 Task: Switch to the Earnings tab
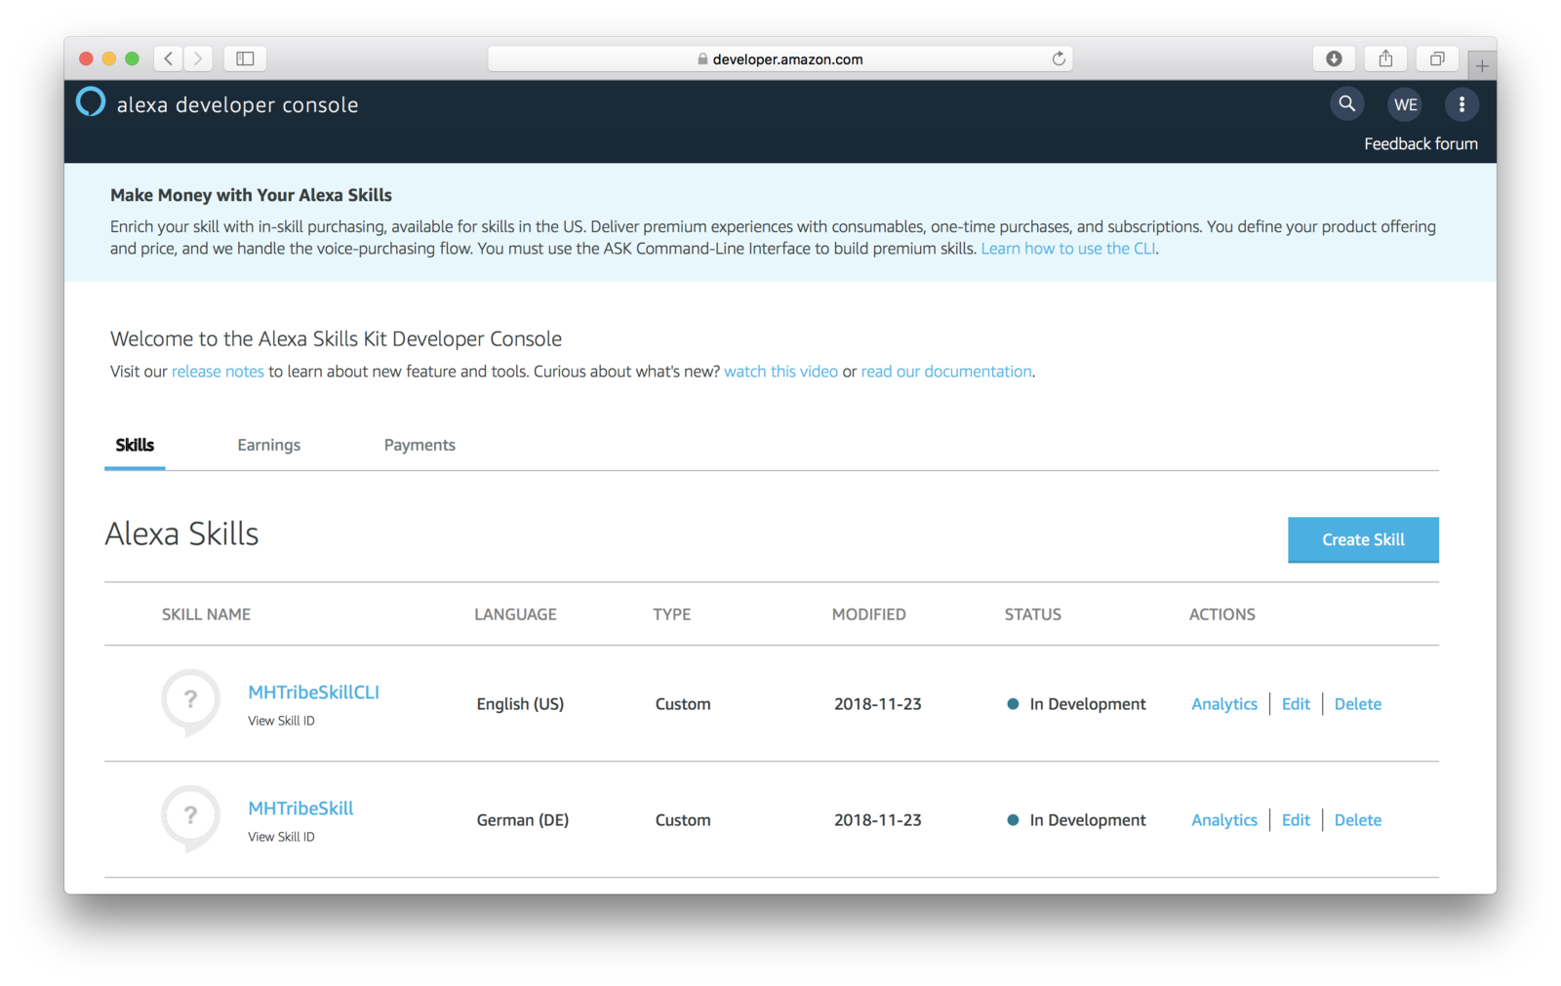(x=268, y=445)
